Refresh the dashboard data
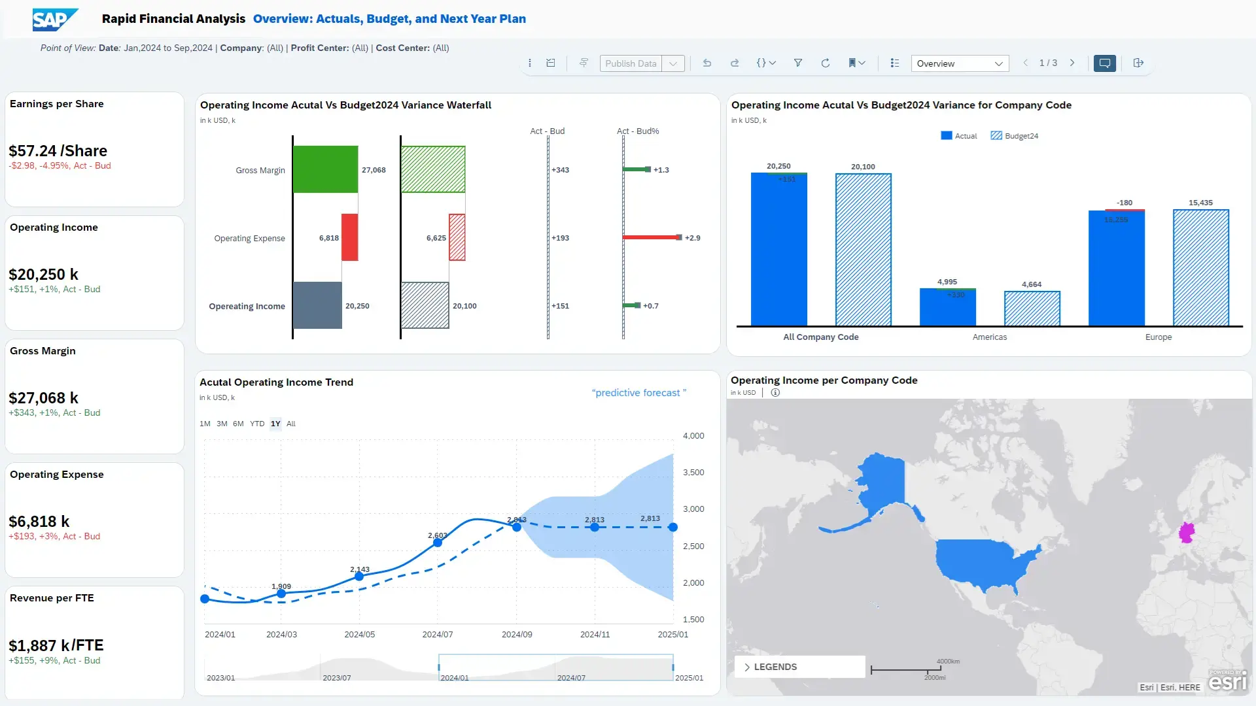The image size is (1256, 706). [x=826, y=63]
